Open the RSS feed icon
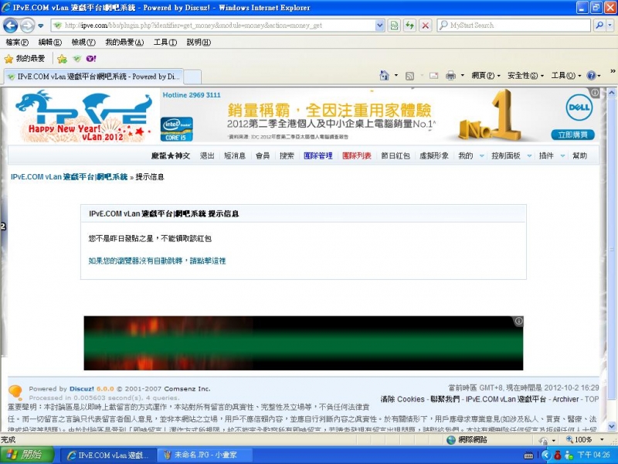Viewport: 618px width, 464px height. click(410, 76)
